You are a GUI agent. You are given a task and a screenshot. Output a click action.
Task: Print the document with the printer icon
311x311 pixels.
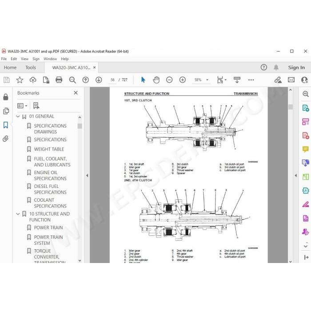[x=59, y=80]
